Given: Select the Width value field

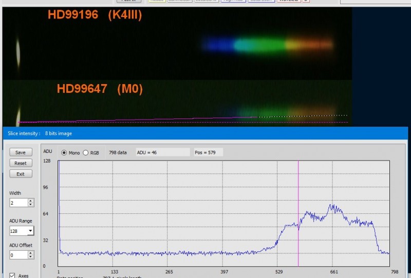Looking at the screenshot, I should (18, 203).
